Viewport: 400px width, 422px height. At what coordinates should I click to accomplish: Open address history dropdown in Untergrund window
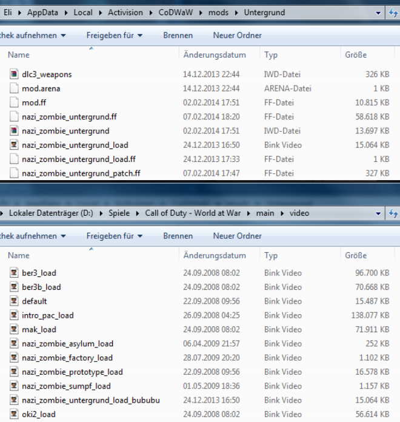tap(378, 13)
